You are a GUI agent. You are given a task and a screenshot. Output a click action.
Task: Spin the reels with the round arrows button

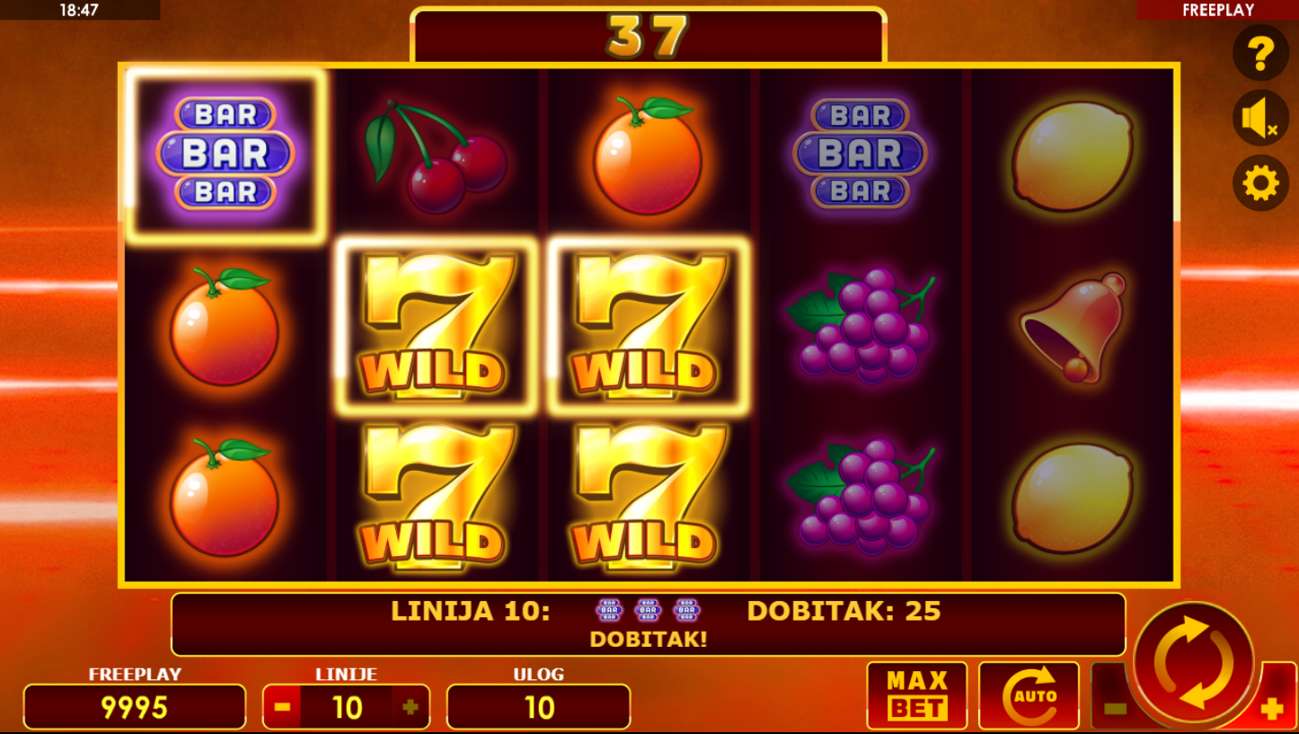click(1194, 663)
